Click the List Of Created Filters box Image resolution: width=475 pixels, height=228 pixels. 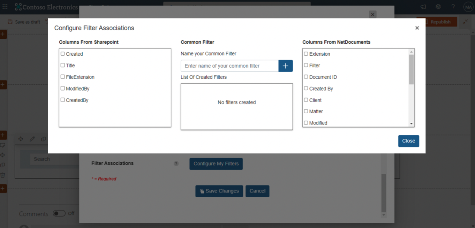coord(236,106)
